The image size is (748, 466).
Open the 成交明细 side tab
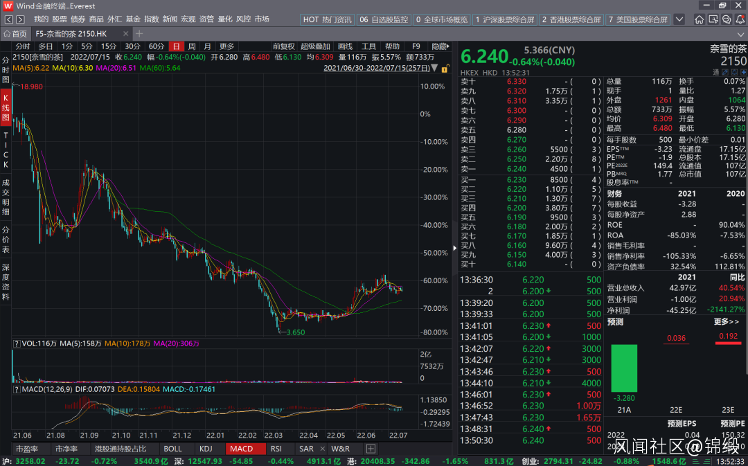[x=6, y=197]
